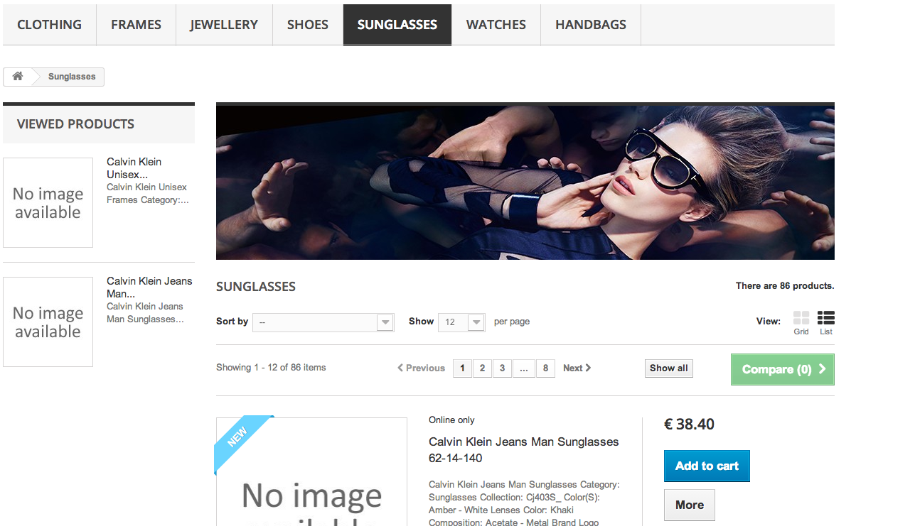Click the 'Showing 1 - 12 of 86 items' text
This screenshot has width=915, height=526.
point(271,368)
